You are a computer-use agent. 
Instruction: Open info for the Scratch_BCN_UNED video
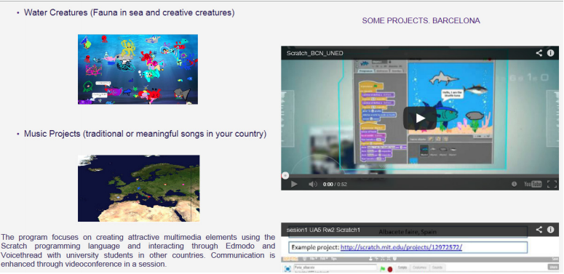551,53
